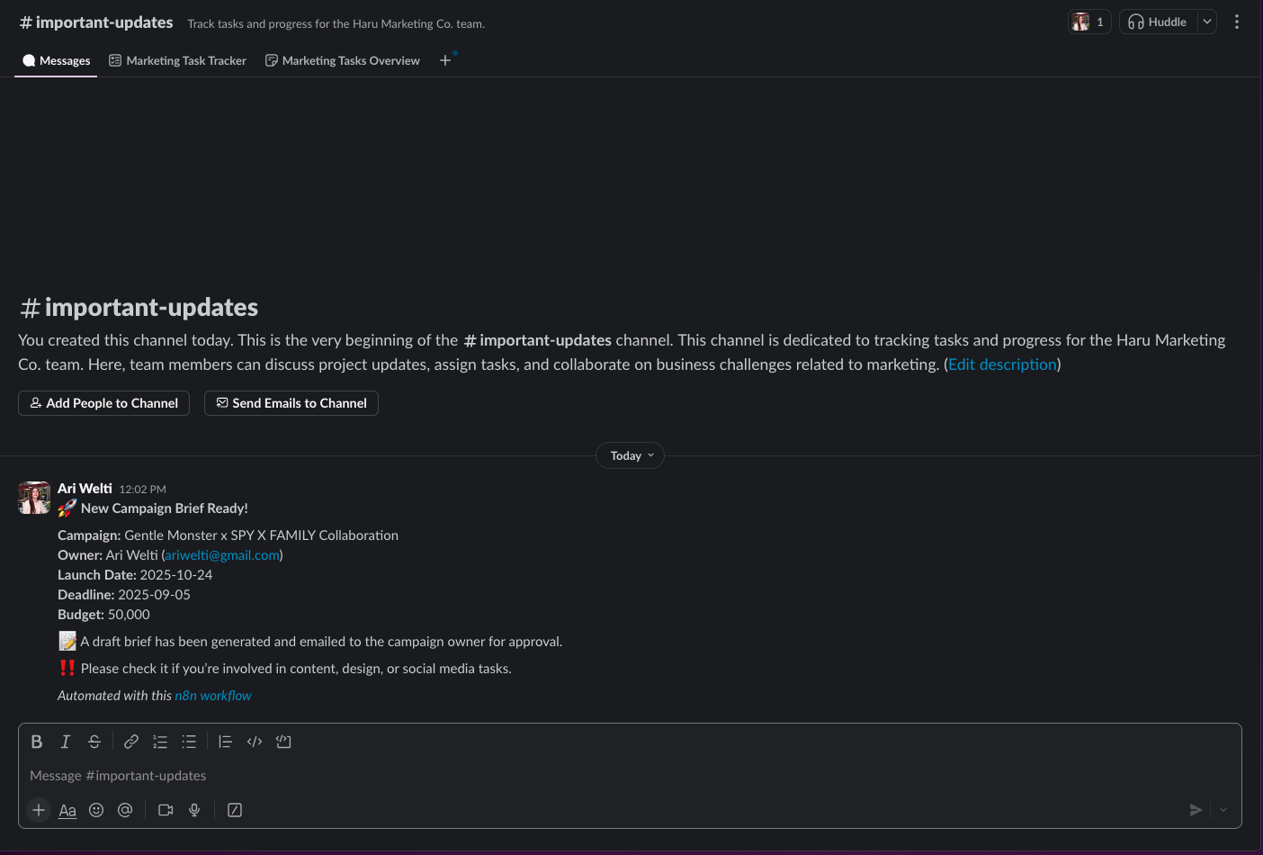Open schedule send dropdown arrow
1263x855 pixels.
tap(1223, 810)
